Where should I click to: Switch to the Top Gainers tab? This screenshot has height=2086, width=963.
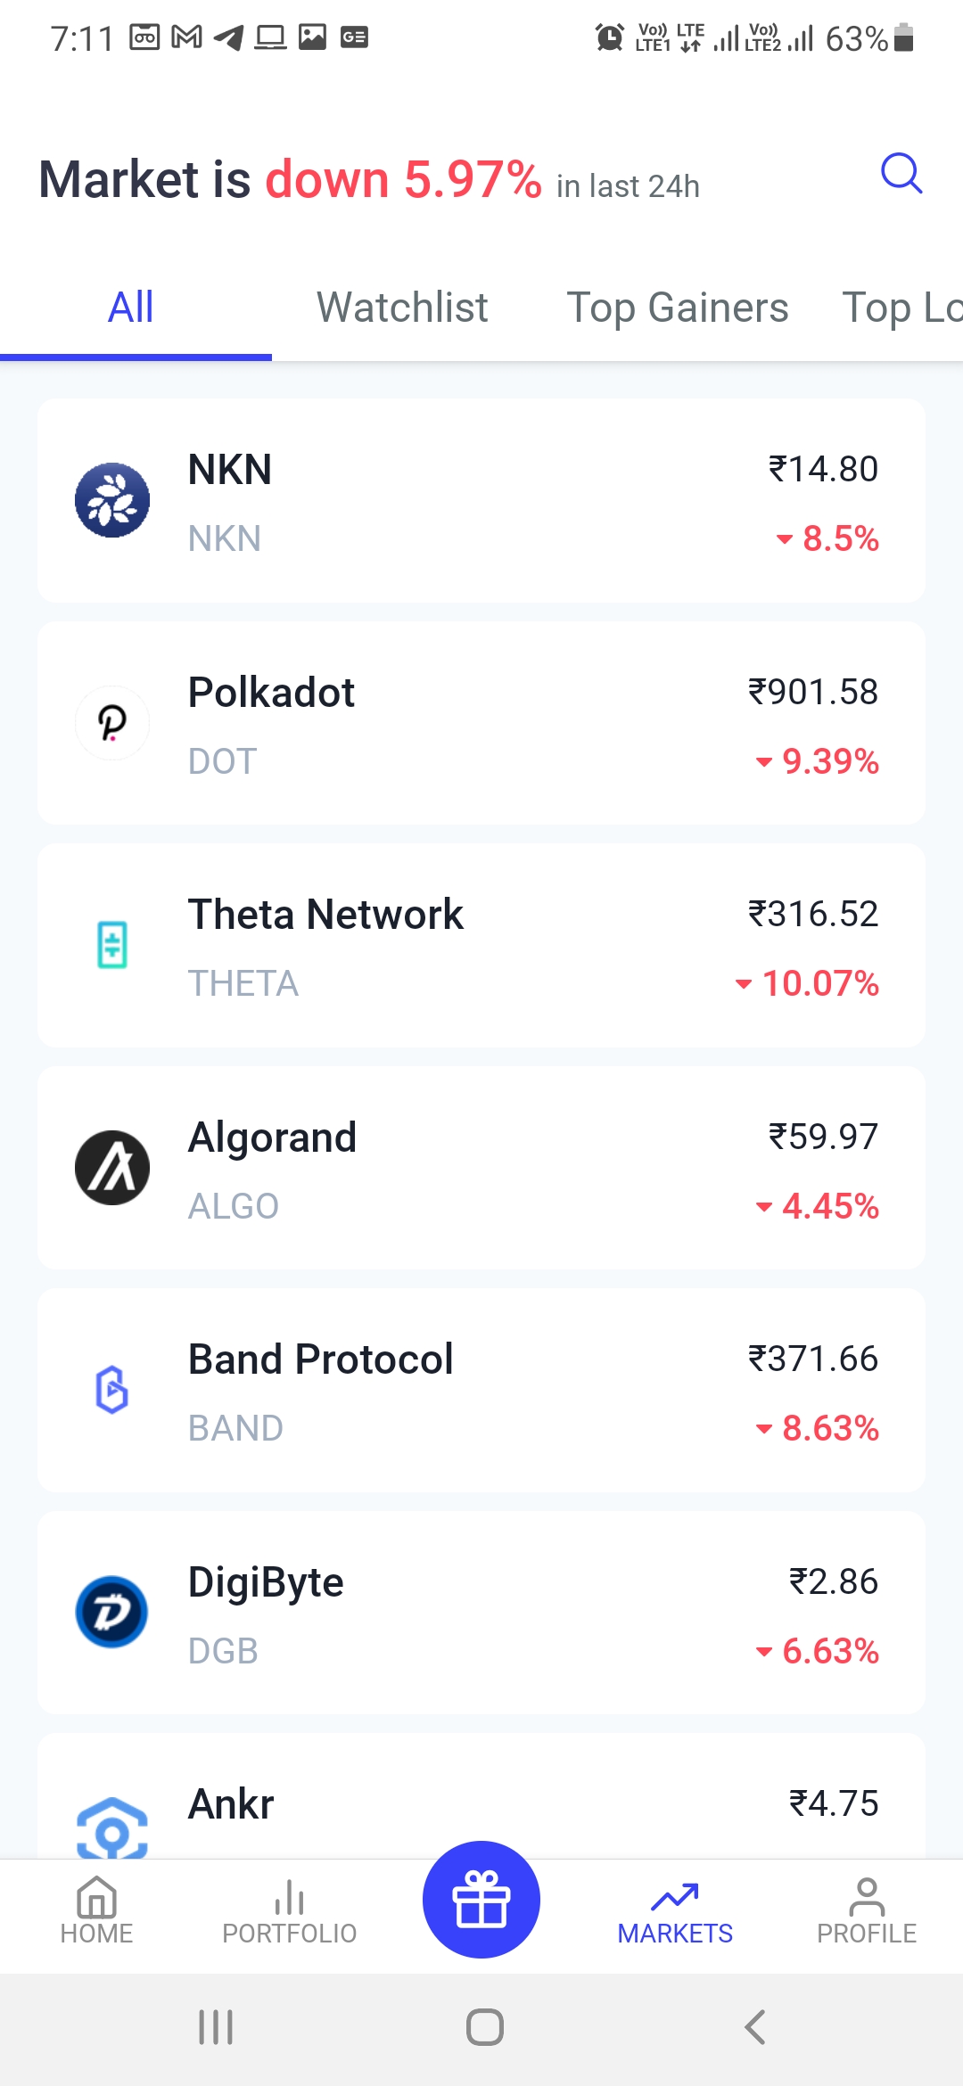click(678, 308)
